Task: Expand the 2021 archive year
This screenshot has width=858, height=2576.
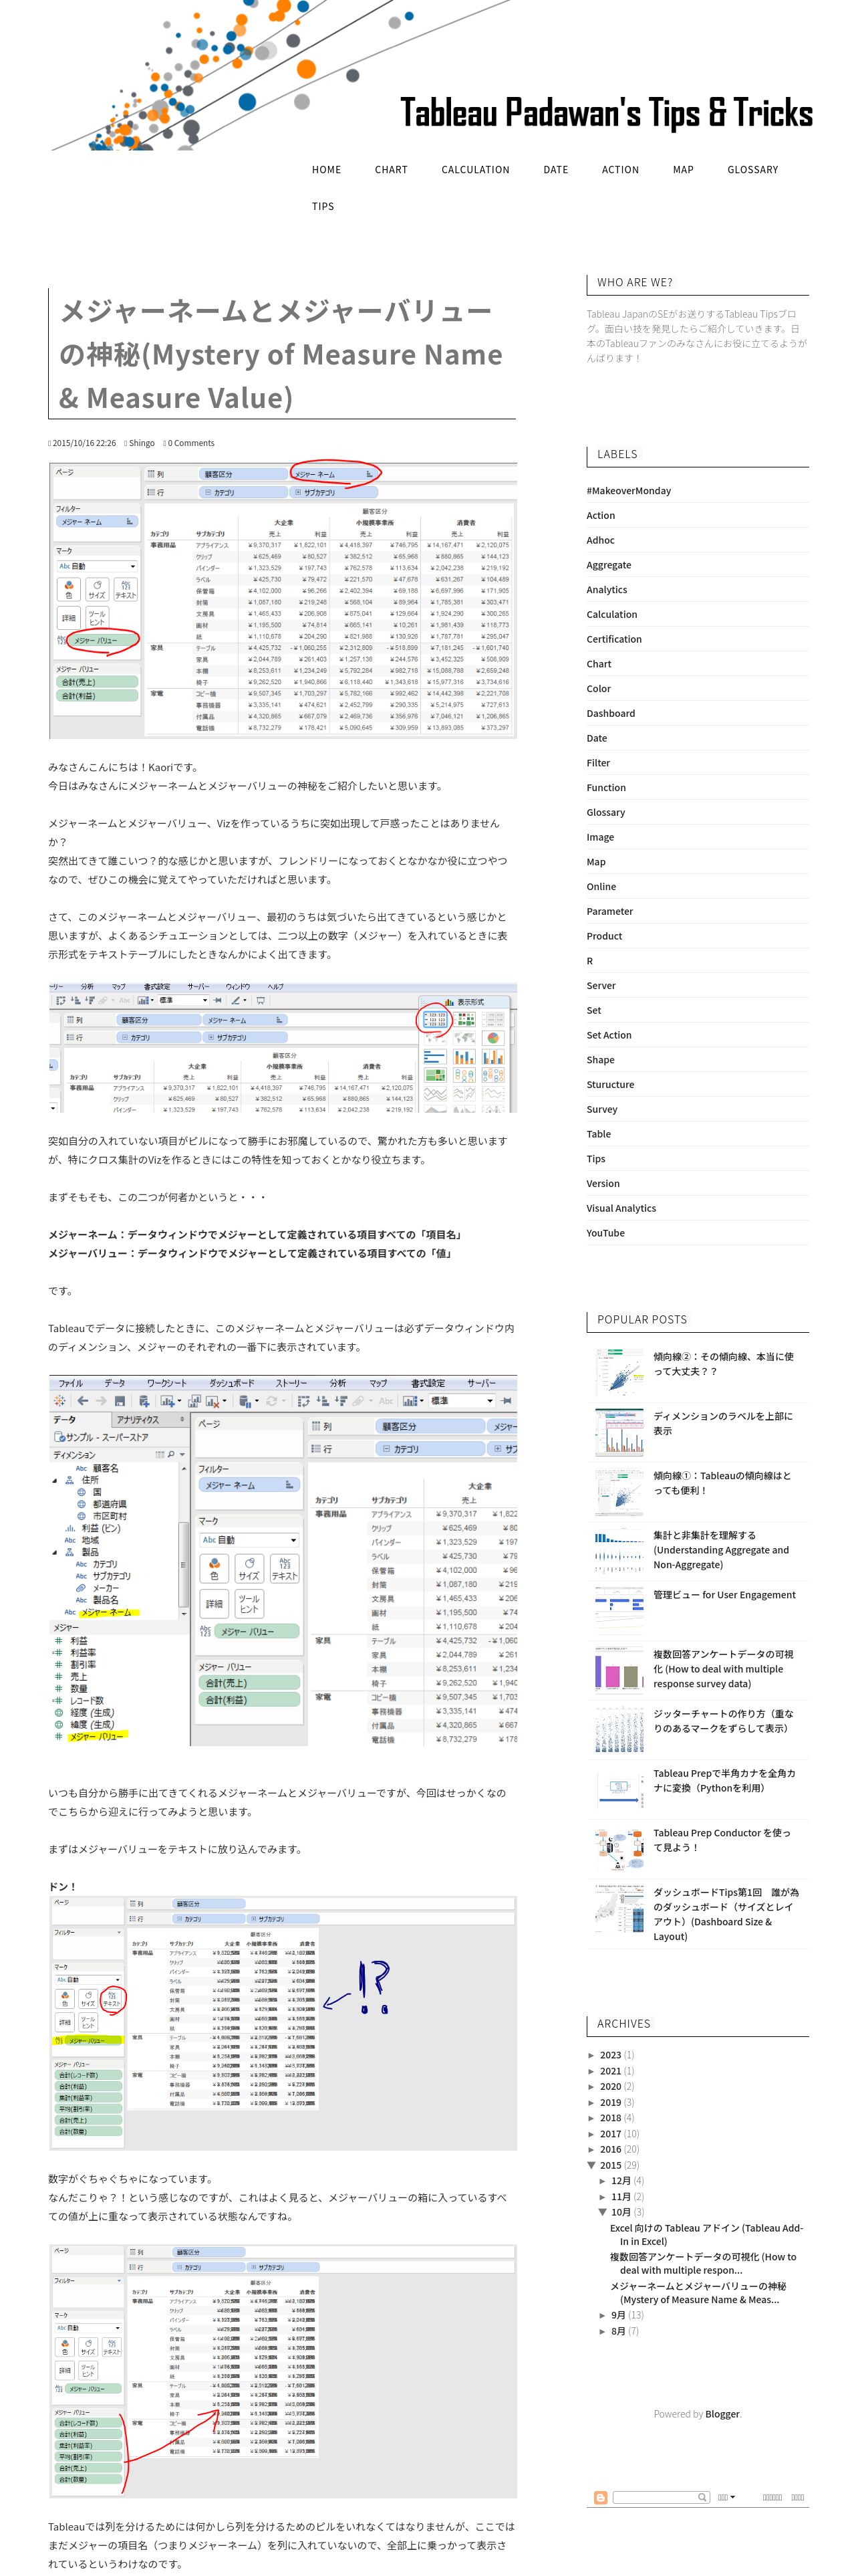Action: click(x=591, y=2071)
